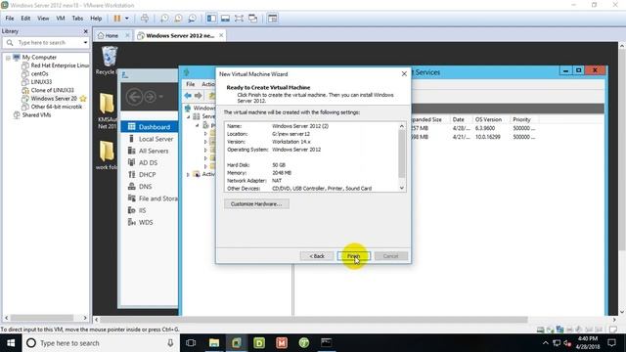Viewport: 626px width, 352px height.
Task: Click the Finish button
Action: tap(353, 256)
